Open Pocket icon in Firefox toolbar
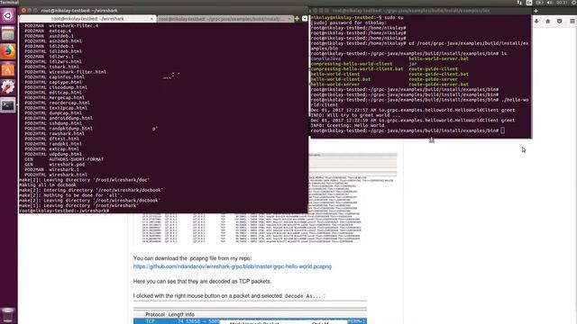Viewport: 577px width, 324px height. point(559,22)
